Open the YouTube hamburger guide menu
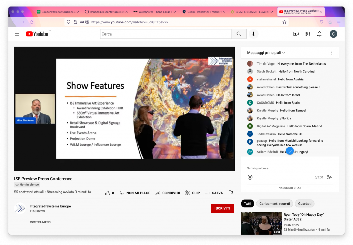Viewport: 353px width, 245px height. [17, 34]
